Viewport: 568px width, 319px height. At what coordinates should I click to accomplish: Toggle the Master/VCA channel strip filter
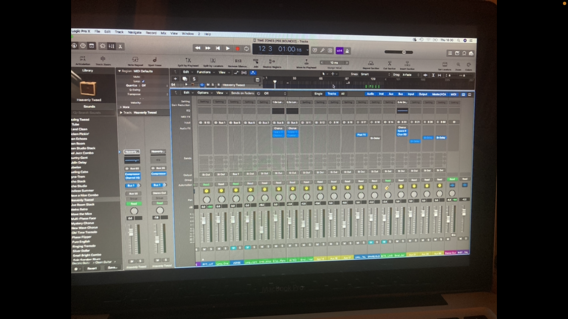tap(439, 94)
